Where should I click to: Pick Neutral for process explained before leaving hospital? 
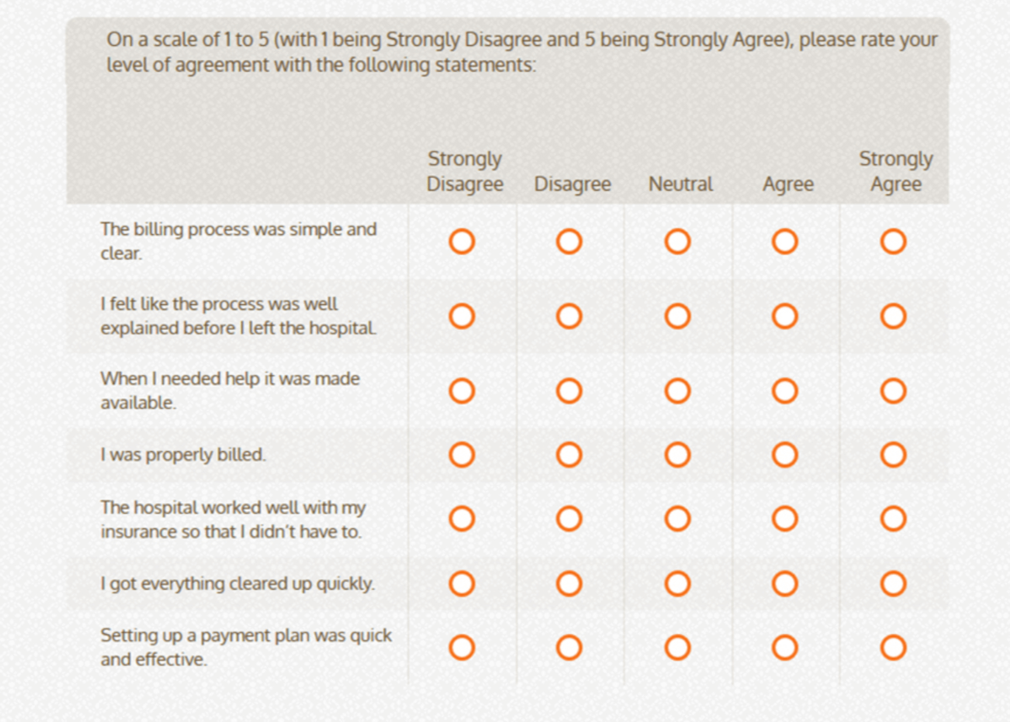[x=677, y=316]
